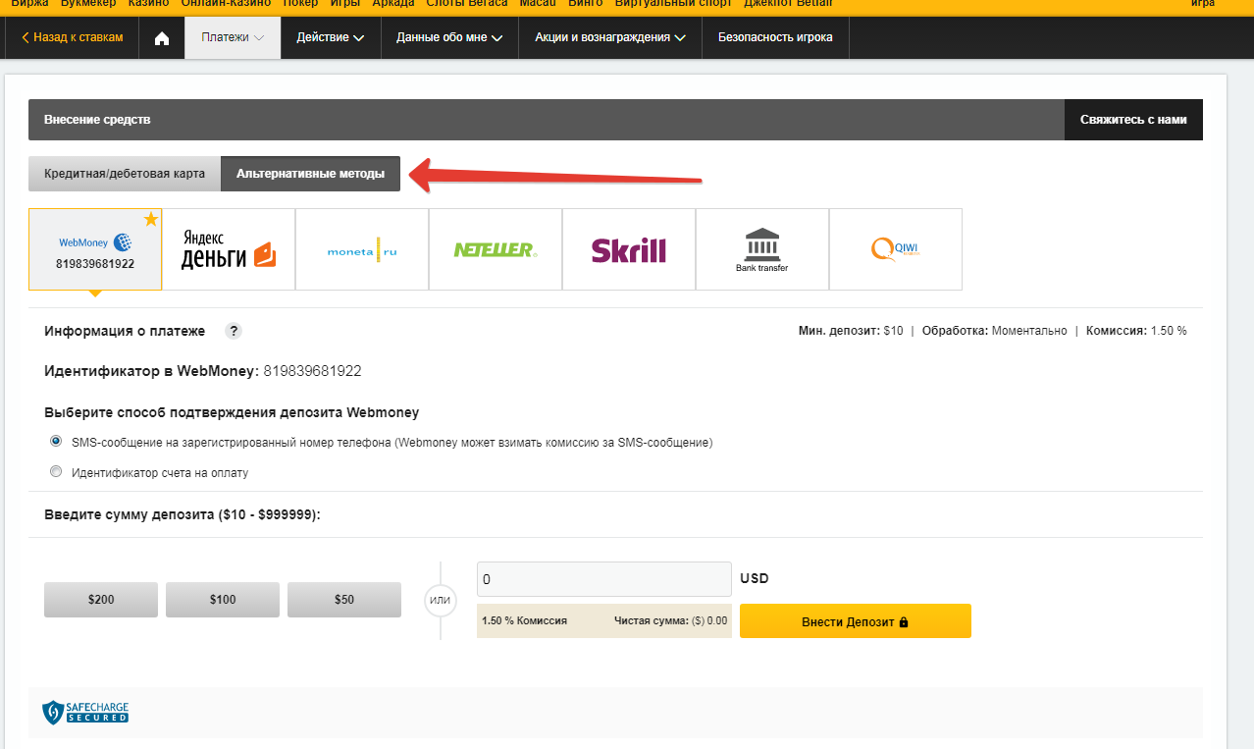The width and height of the screenshot is (1254, 749).
Task: Open Аркада in top bar
Action: (x=393, y=4)
